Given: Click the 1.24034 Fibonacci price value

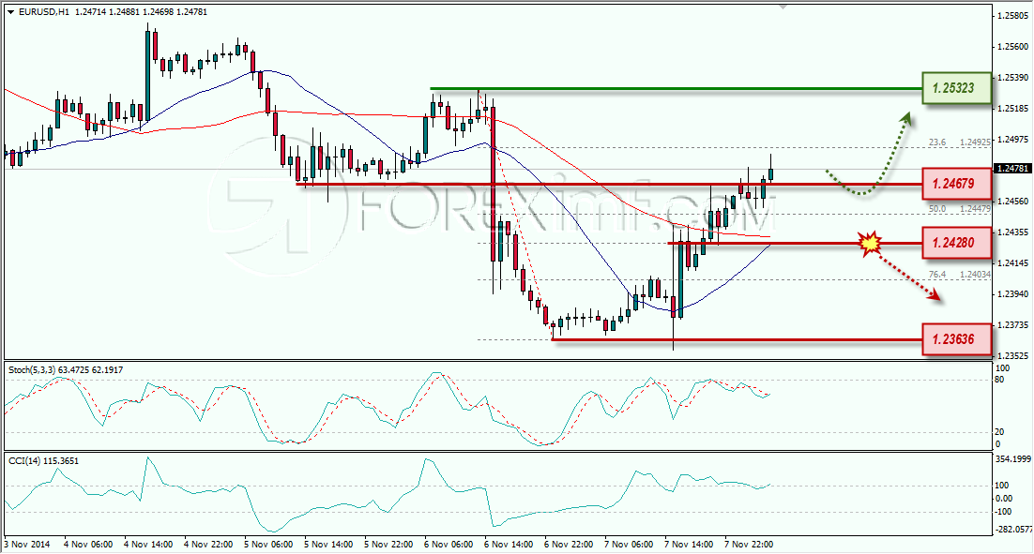Looking at the screenshot, I should (975, 275).
